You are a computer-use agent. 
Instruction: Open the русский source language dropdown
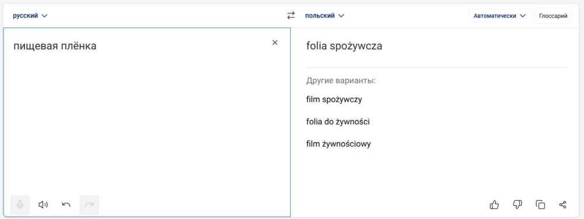30,16
